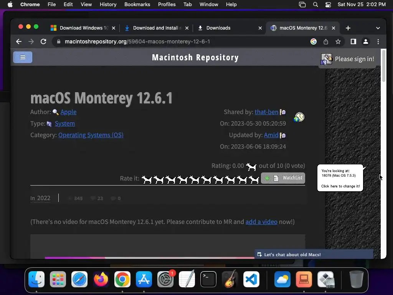The width and height of the screenshot is (393, 295).
Task: Click the browser forward arrow
Action: [x=31, y=41]
